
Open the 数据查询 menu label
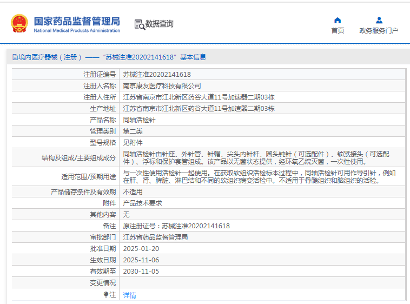tap(160, 24)
